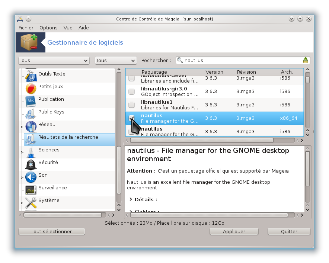The height and width of the screenshot is (263, 329).
Task: Toggle the libnautilus-devel checkbox
Action: [131, 78]
